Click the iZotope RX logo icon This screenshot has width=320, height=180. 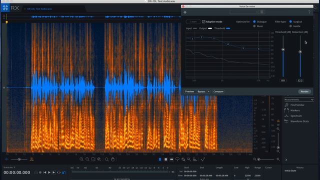(x=5, y=8)
